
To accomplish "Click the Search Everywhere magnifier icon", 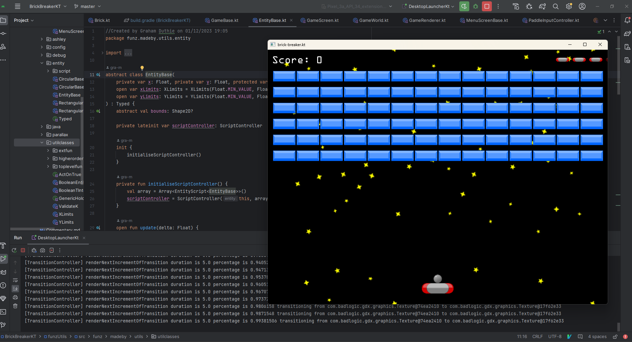I will (x=556, y=6).
